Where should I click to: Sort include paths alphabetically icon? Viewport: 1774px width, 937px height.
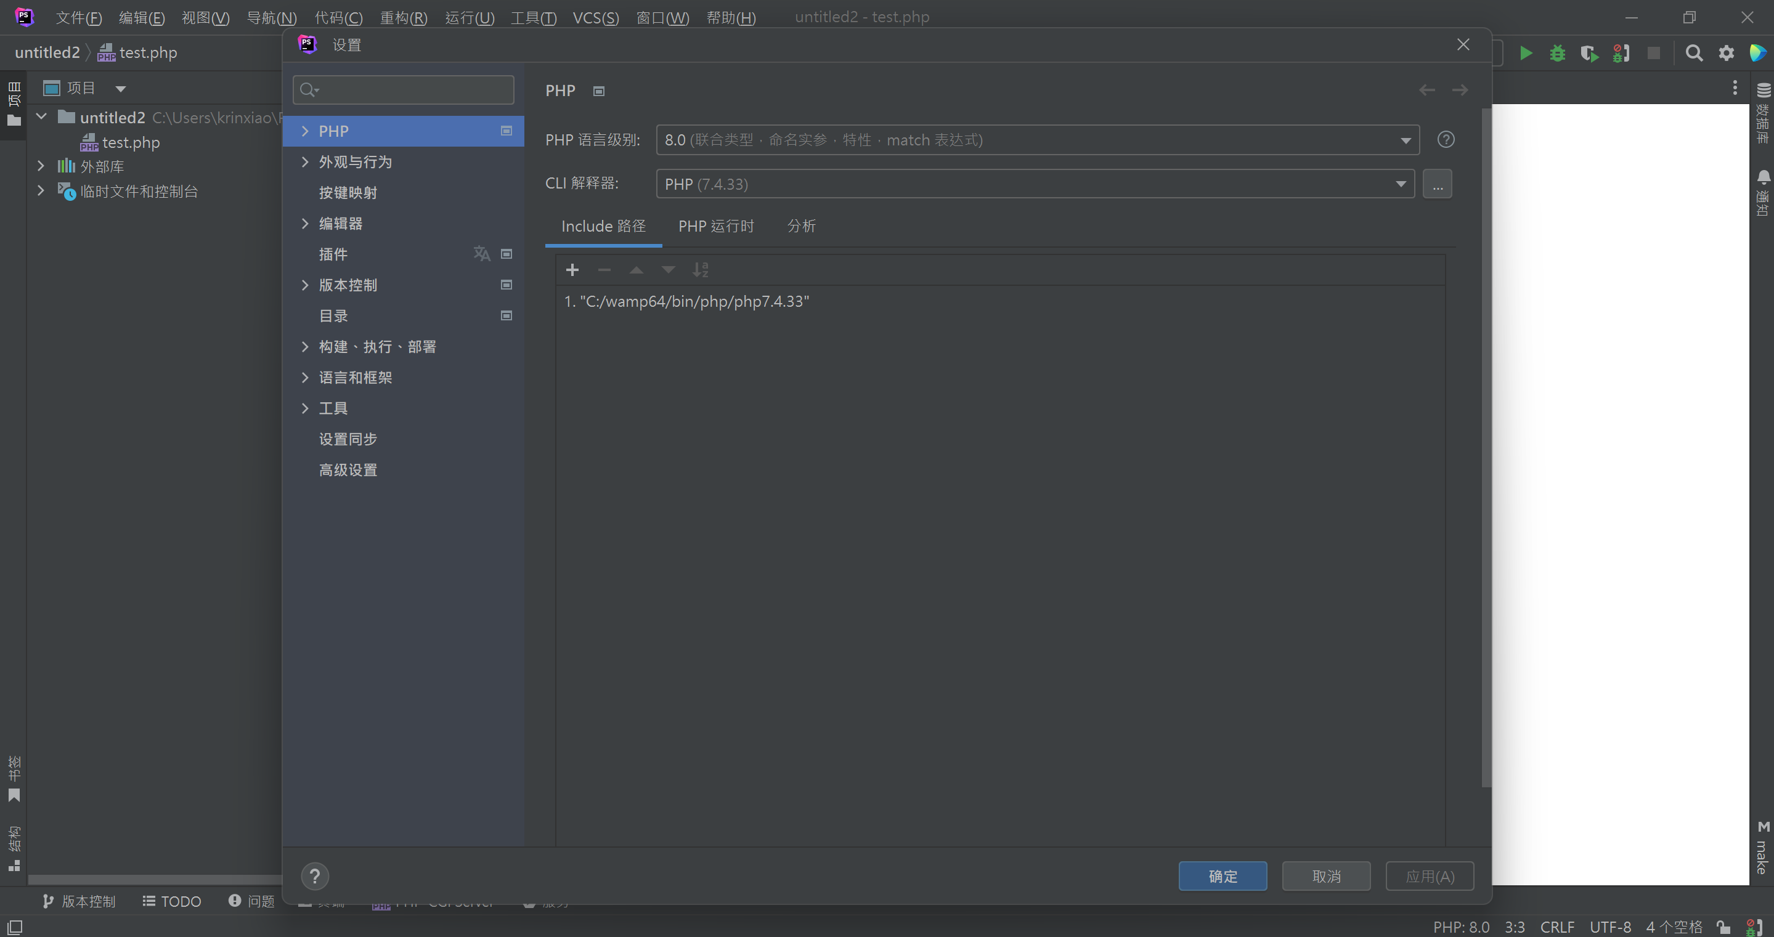point(701,270)
